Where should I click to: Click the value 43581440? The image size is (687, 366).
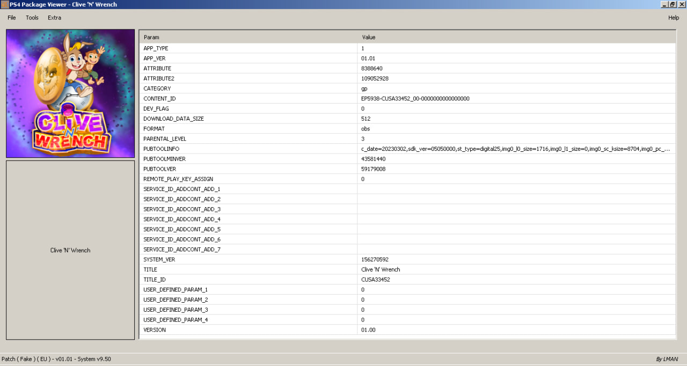coord(373,159)
